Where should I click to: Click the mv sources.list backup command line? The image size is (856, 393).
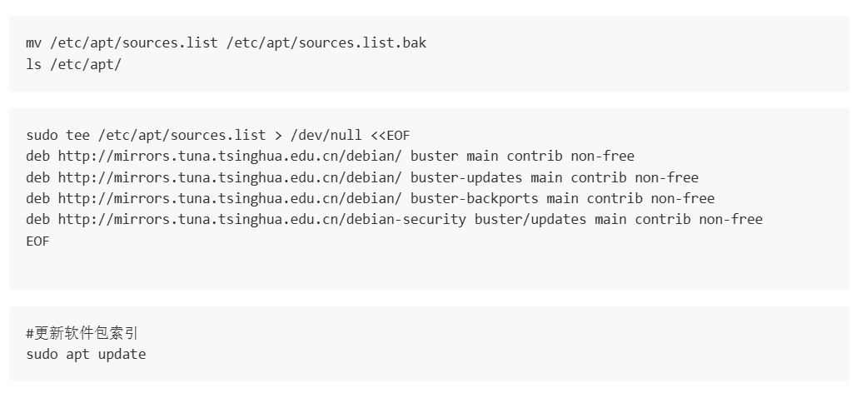click(226, 43)
